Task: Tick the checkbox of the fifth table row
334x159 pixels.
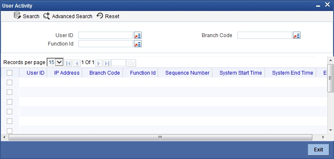Action: 10,121
